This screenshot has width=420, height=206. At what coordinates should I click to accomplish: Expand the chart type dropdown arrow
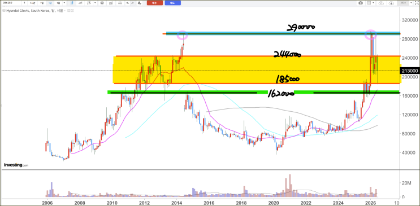(95, 3)
